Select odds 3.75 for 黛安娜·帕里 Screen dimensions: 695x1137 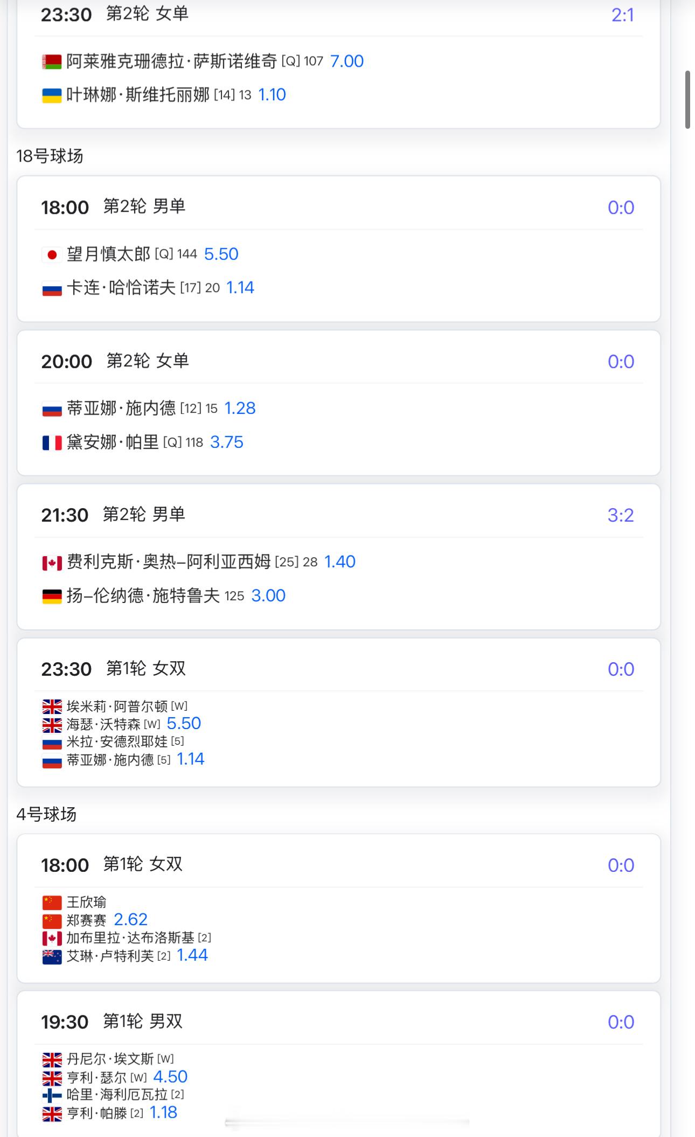[226, 442]
